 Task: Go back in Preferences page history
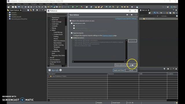[x=127, y=15]
